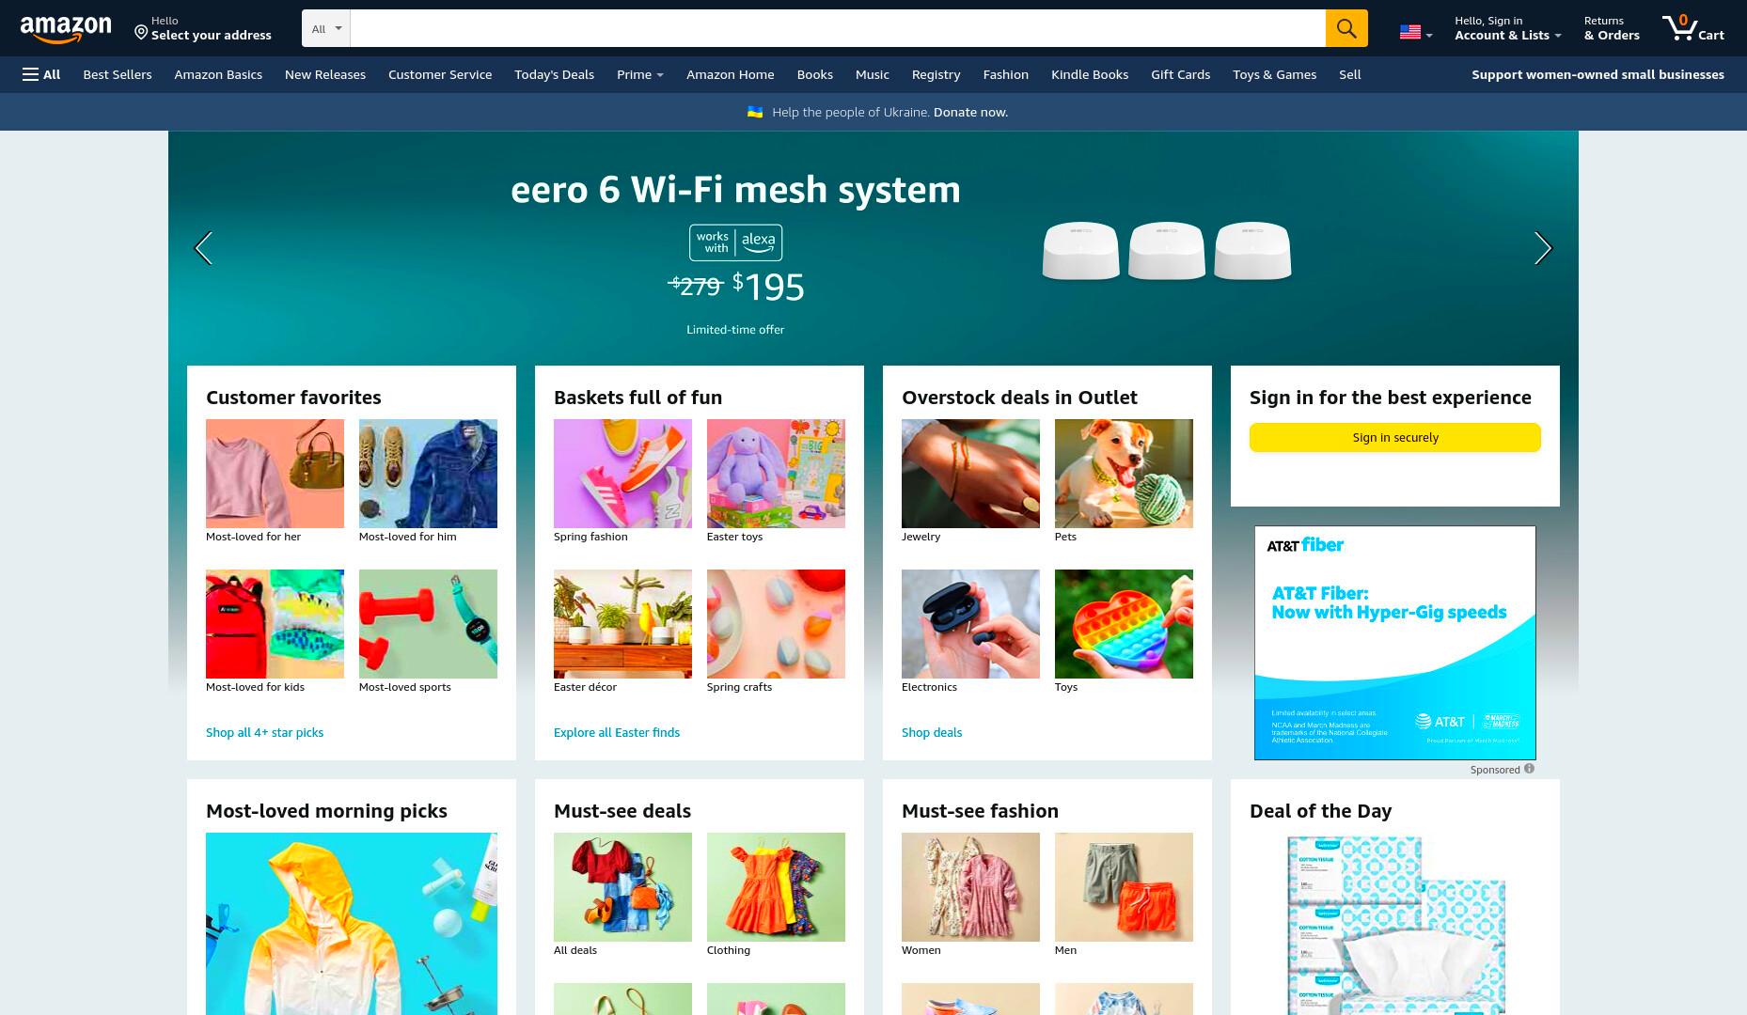Viewport: 1747px width, 1015px height.
Task: Click the Sign in securely button
Action: (1395, 437)
